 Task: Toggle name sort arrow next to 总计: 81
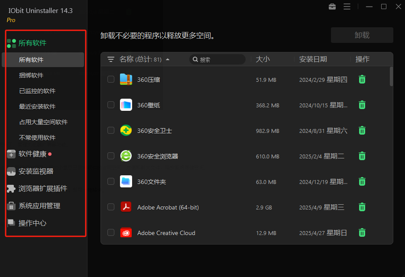(168, 60)
